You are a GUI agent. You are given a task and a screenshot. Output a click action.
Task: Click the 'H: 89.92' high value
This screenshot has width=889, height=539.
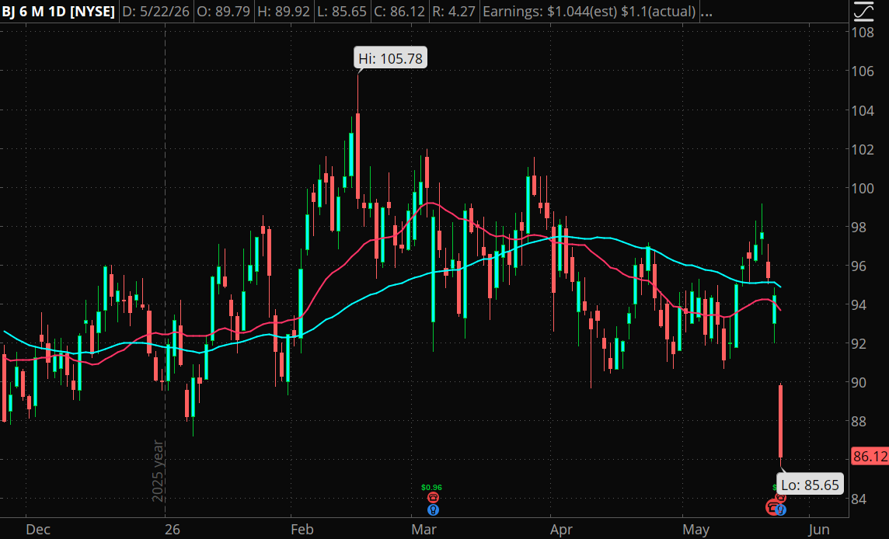click(284, 12)
